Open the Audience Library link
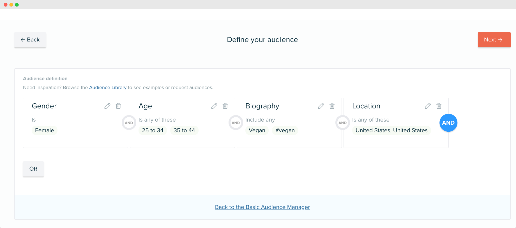Image resolution: width=516 pixels, height=228 pixels. (108, 87)
